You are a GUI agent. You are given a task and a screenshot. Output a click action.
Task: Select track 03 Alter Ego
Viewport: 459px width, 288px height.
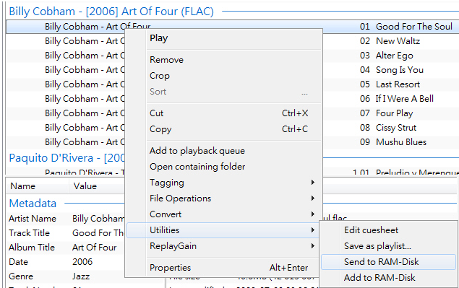pos(387,56)
